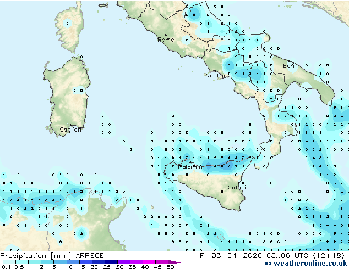Click the Cagliari city marker dot
The width and height of the screenshot is (349, 269).
(x=70, y=125)
